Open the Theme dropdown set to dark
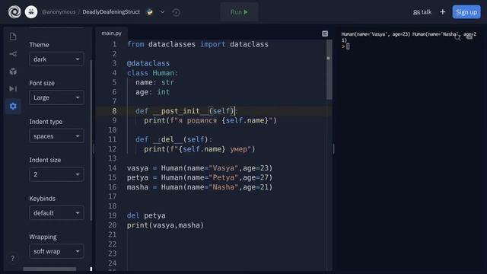This screenshot has height=274, width=487. click(56, 59)
